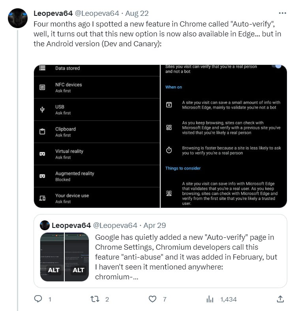Open the left Edge site settings screenshot

pos(97,136)
